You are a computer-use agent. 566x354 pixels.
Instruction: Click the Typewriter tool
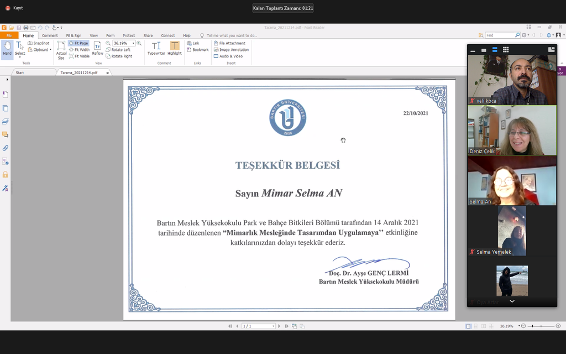point(156,49)
